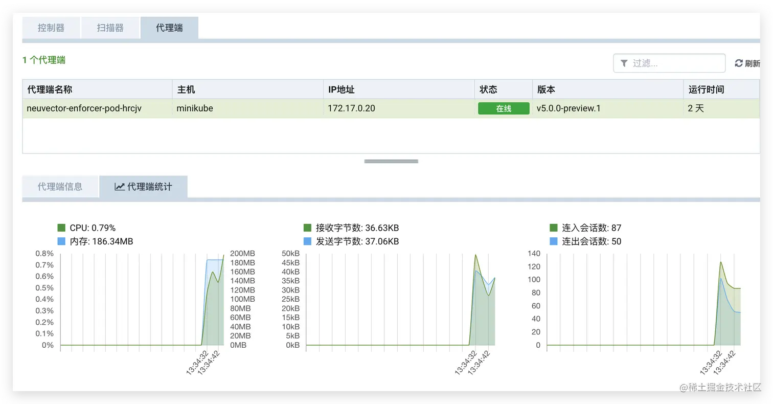The width and height of the screenshot is (773, 404).
Task: Click the 过滤 filter input field
Action: [x=669, y=63]
